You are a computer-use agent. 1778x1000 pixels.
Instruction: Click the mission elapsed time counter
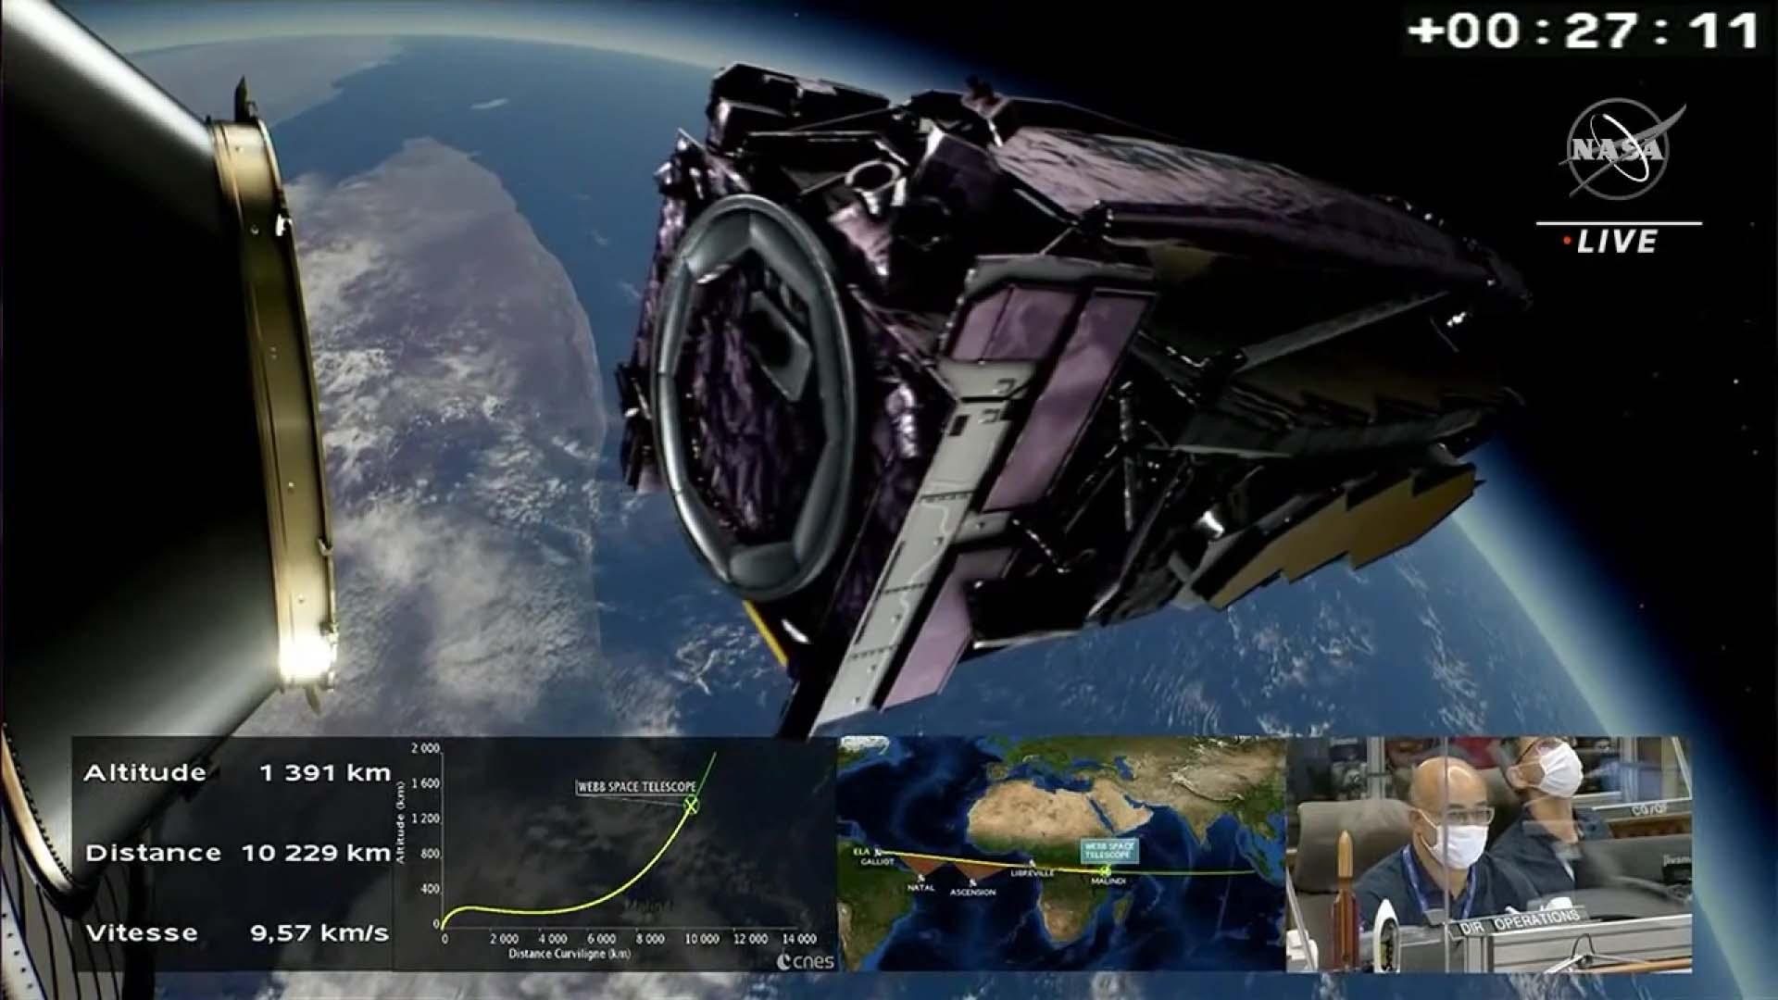point(1584,31)
